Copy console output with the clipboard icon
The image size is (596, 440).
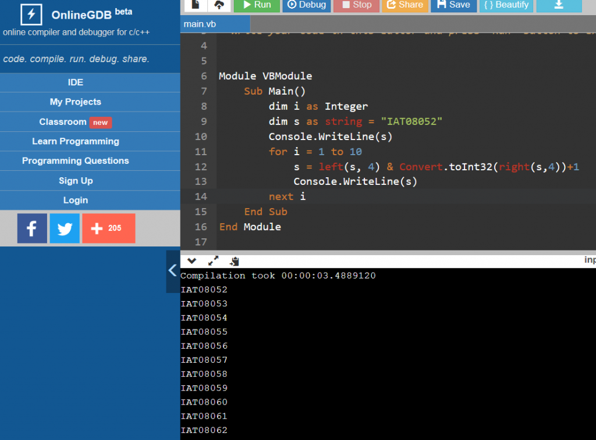235,261
